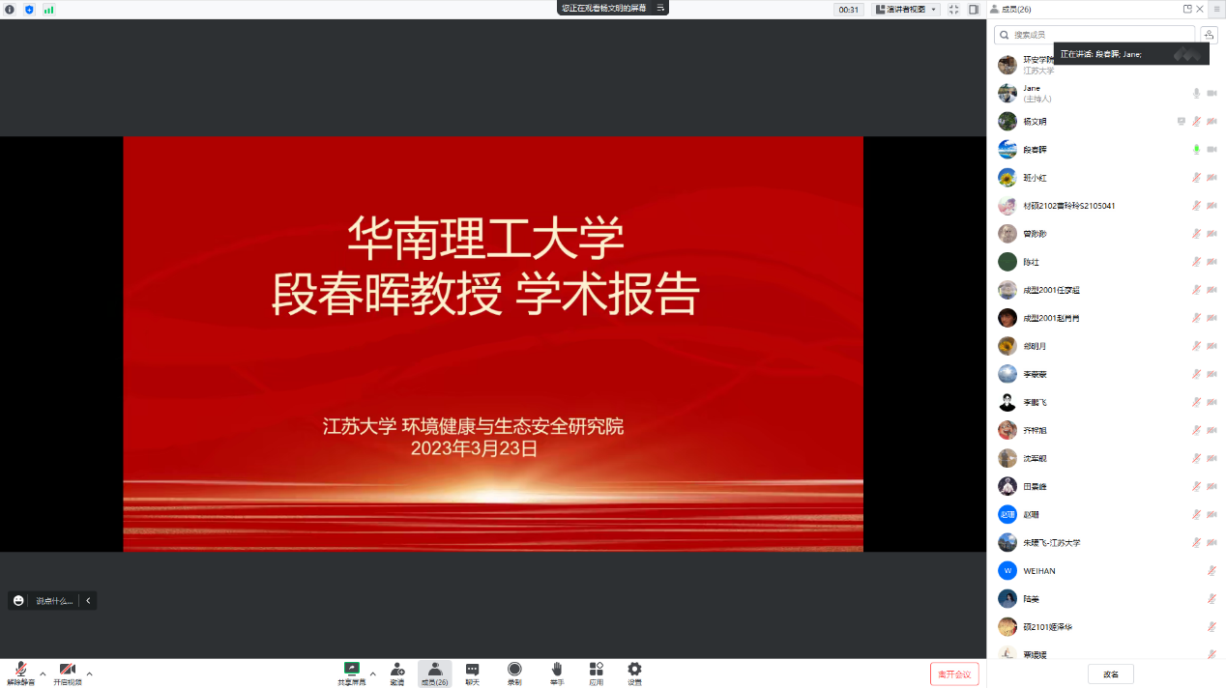Click the blue security shield icon
The height and width of the screenshot is (688, 1226).
click(29, 9)
